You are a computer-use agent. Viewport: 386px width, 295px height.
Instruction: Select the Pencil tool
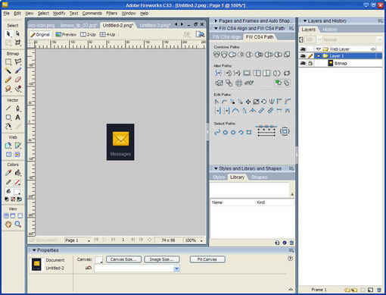[x=8, y=80]
